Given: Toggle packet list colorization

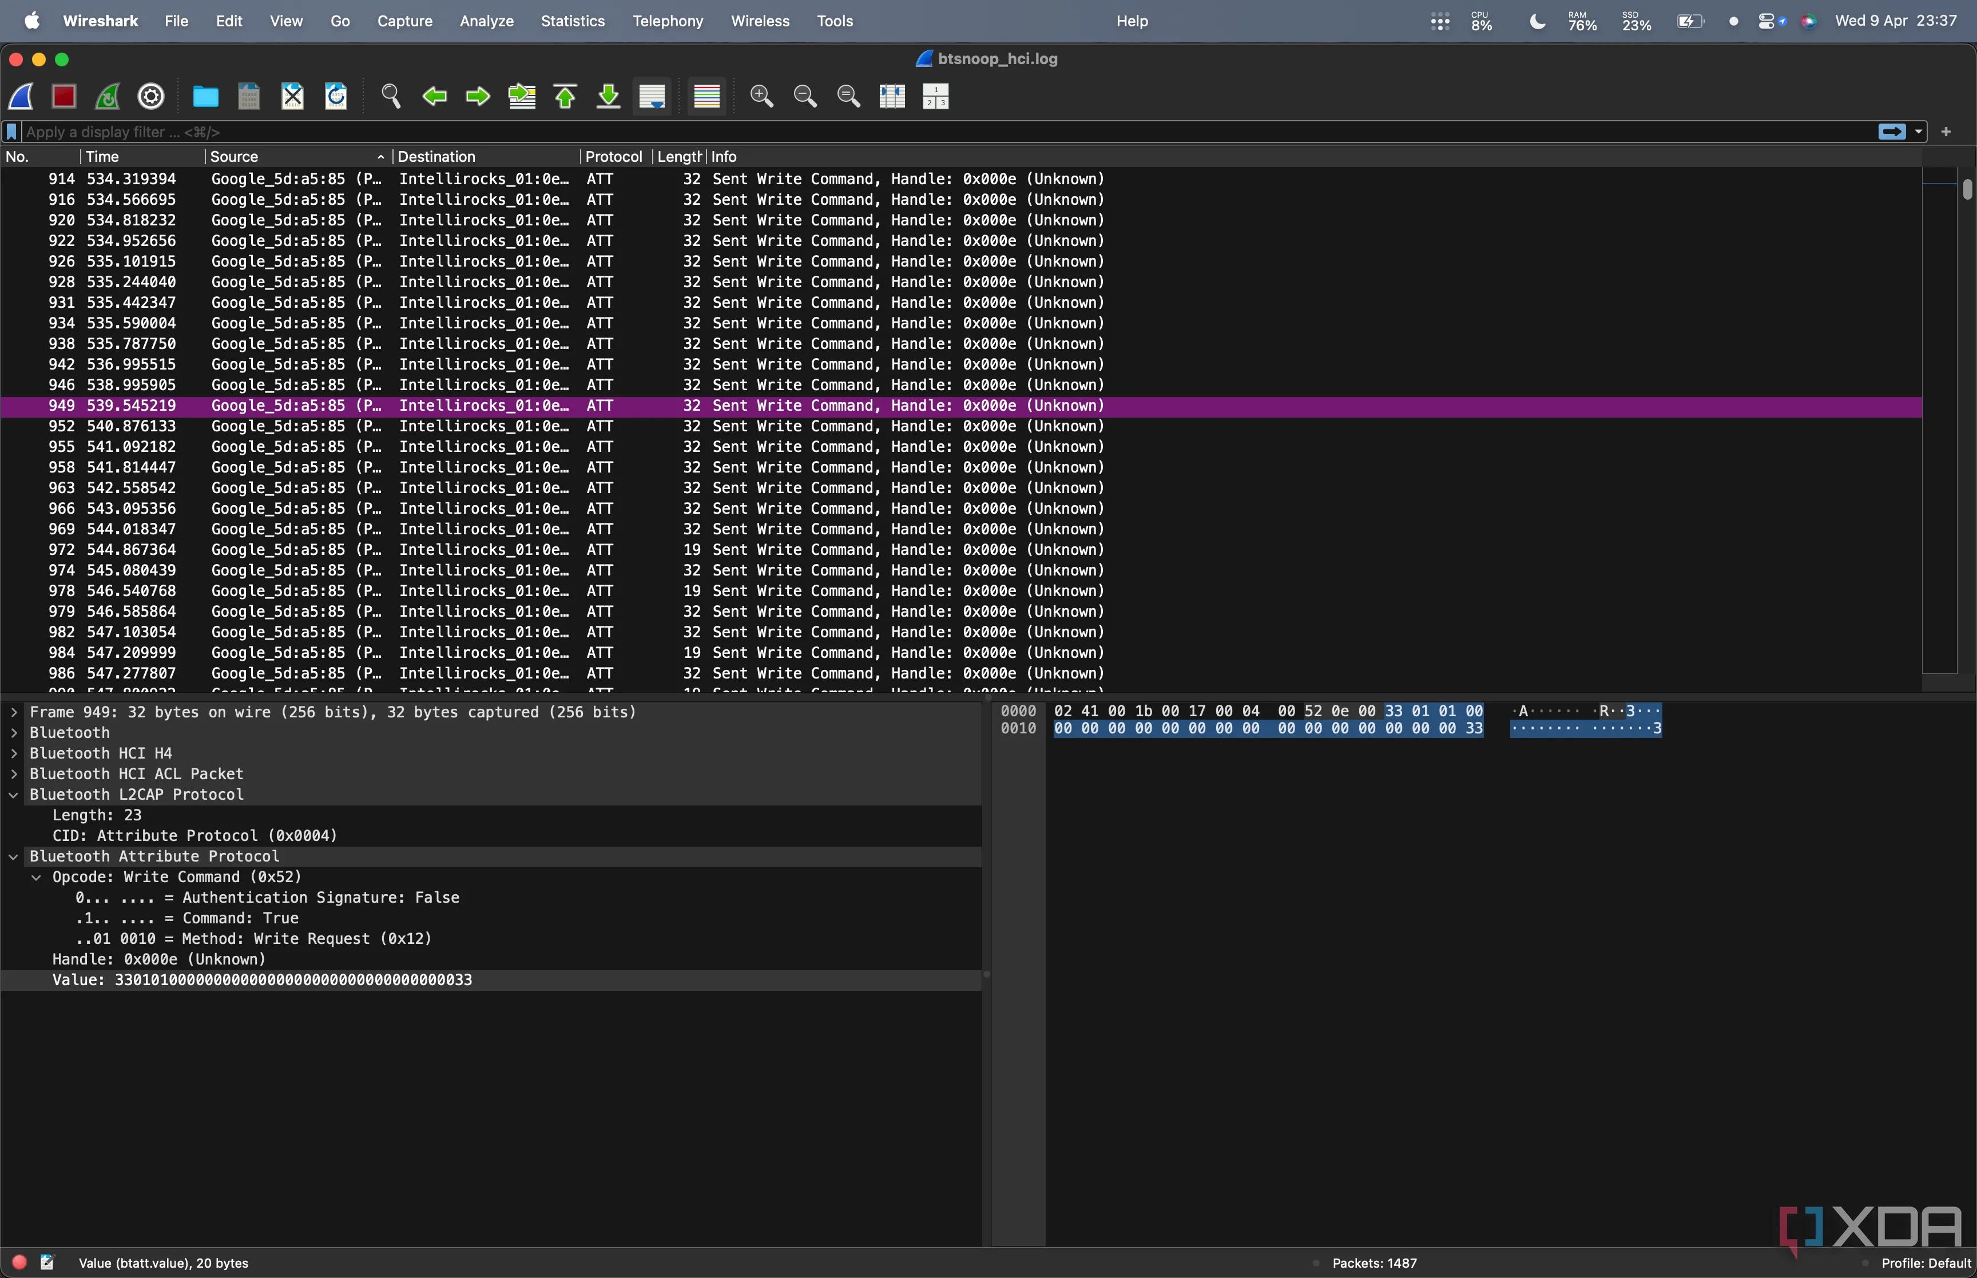Looking at the screenshot, I should pyautogui.click(x=707, y=96).
